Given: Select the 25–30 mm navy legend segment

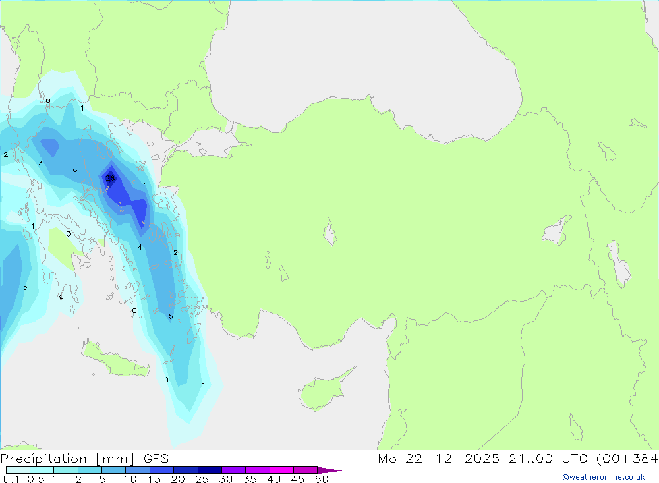Looking at the screenshot, I should click(x=210, y=470).
